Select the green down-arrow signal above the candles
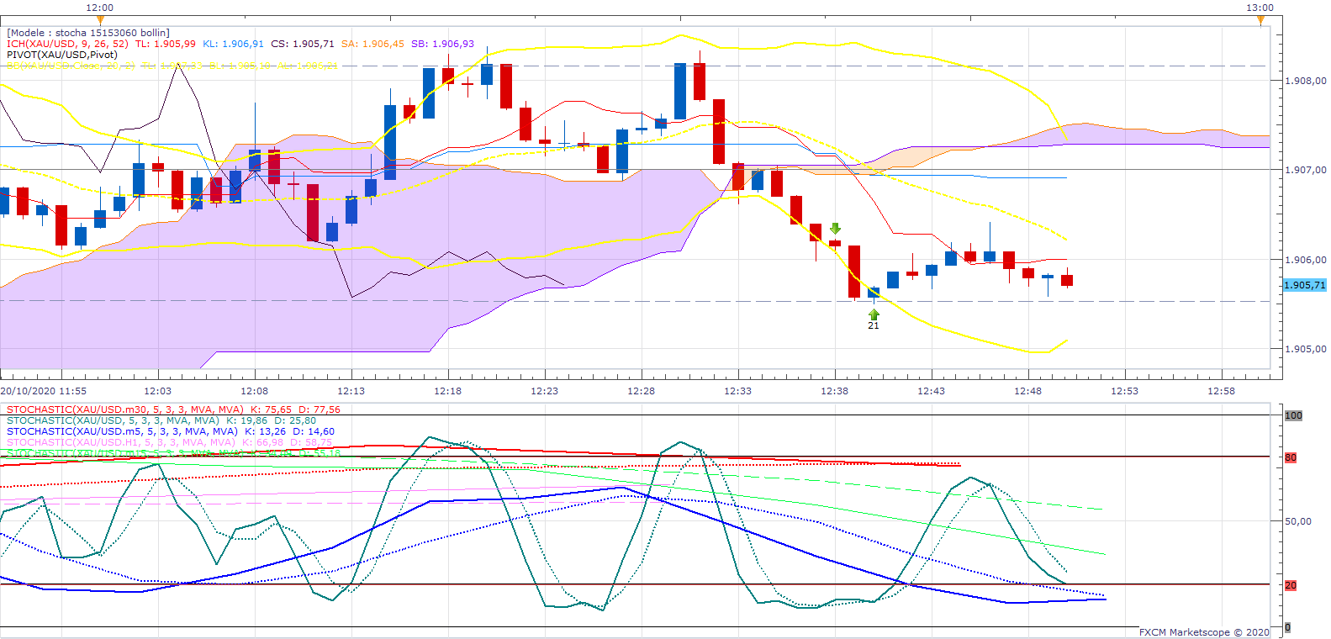The image size is (1331, 639). (835, 229)
